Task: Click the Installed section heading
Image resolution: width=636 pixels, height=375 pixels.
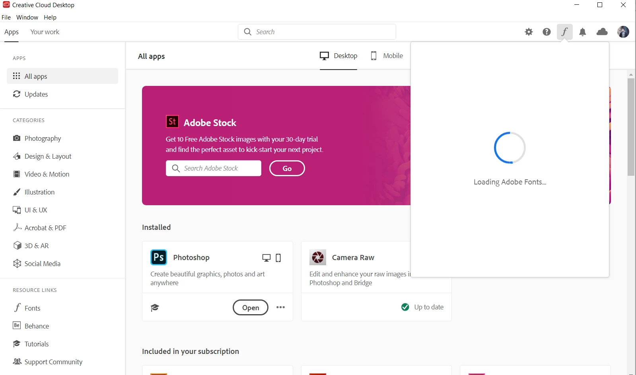Action: click(x=156, y=227)
